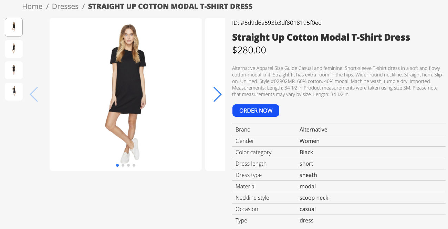Open the second dress thumbnail
The height and width of the screenshot is (229, 448).
point(14,49)
